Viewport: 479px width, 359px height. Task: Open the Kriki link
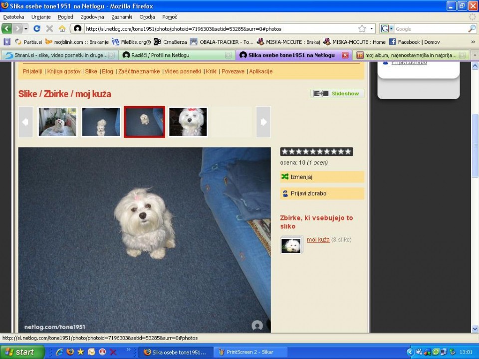pyautogui.click(x=211, y=71)
